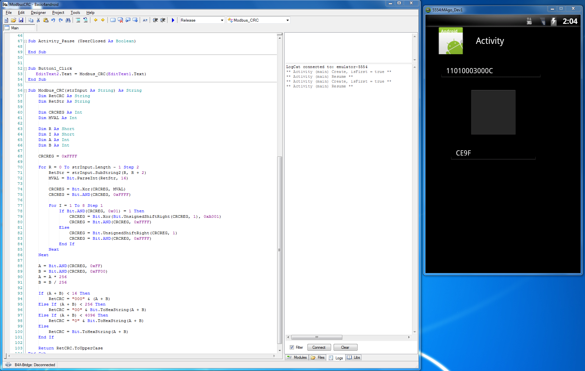Clear the log output
585x371 pixels.
pos(345,347)
